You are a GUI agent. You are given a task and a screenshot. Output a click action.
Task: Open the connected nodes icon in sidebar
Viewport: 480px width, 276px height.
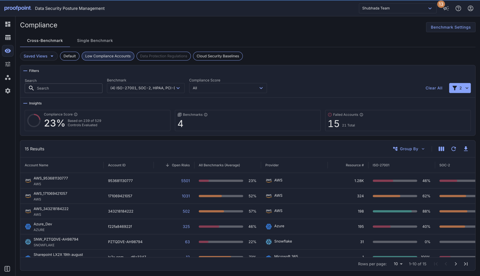7,78
